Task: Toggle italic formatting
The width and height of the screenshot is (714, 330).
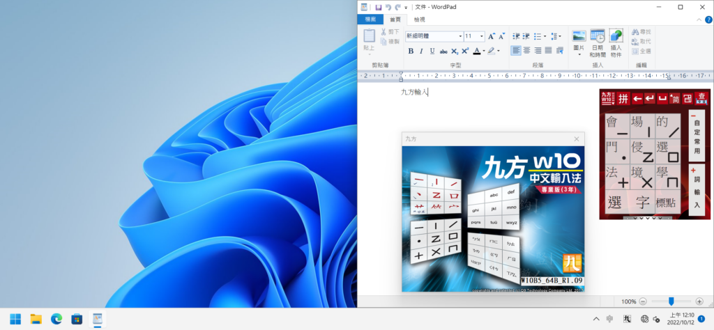Action: 421,51
